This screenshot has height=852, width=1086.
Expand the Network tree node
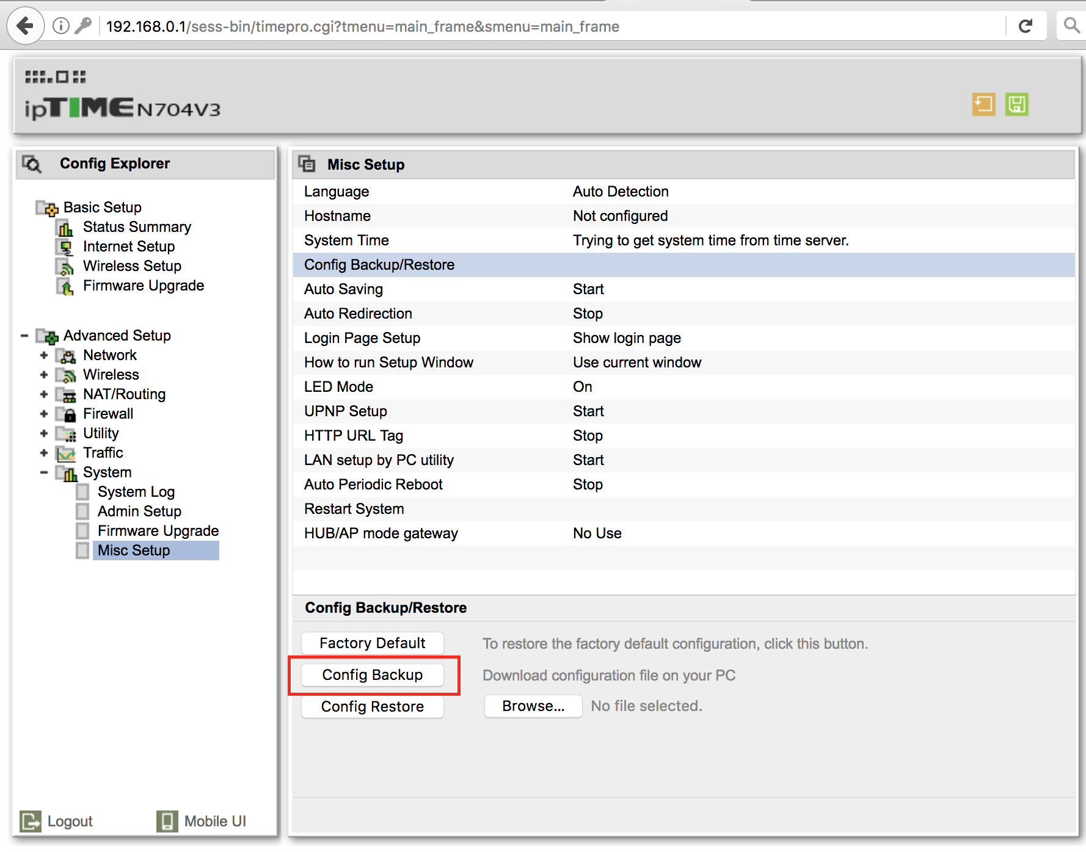[43, 355]
